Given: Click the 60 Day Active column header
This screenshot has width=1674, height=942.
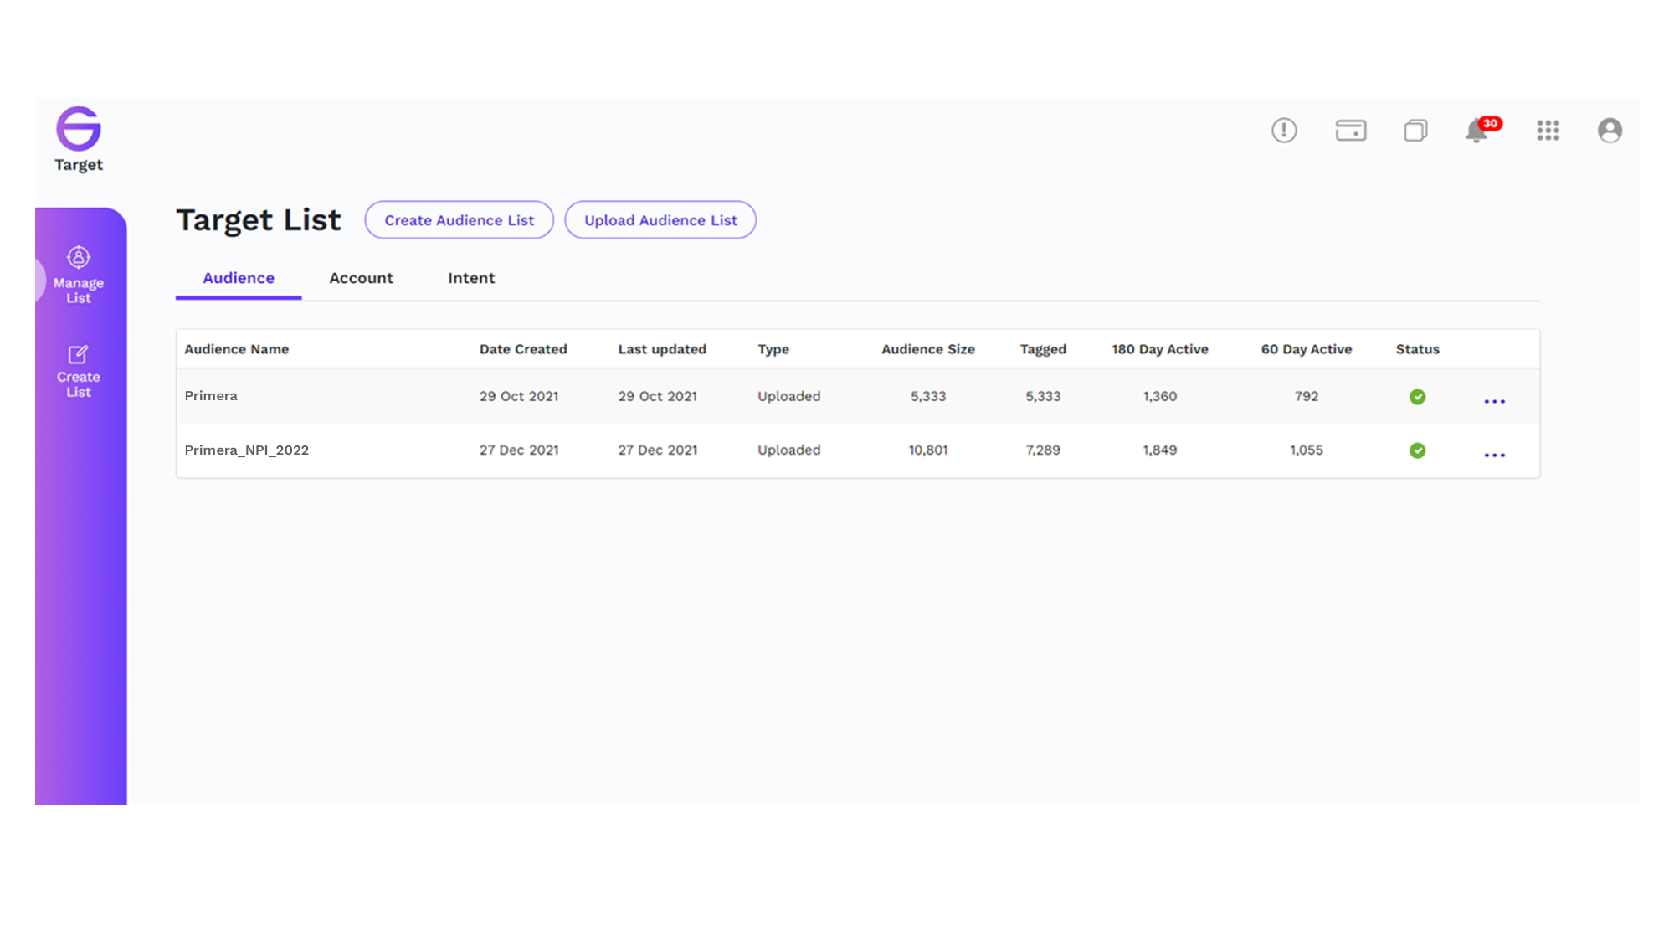Looking at the screenshot, I should click(1307, 349).
